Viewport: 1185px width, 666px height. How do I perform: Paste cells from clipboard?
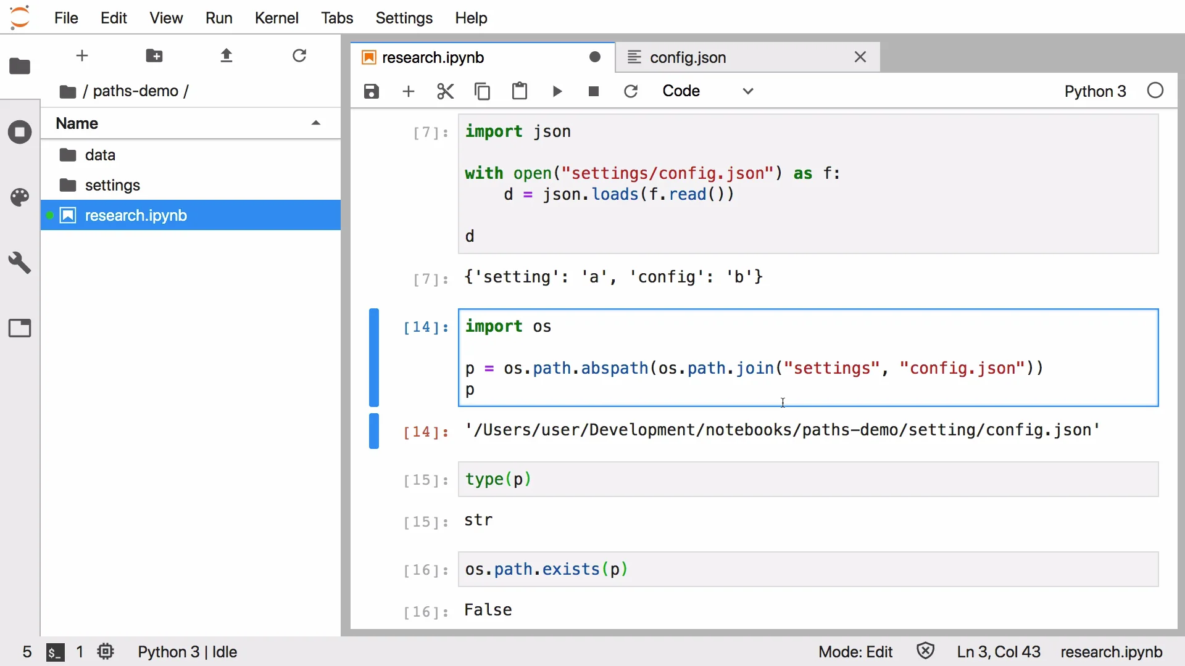520,91
